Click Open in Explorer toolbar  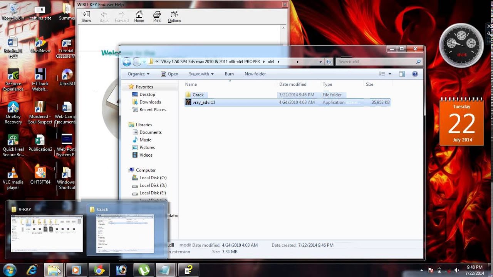(169, 74)
